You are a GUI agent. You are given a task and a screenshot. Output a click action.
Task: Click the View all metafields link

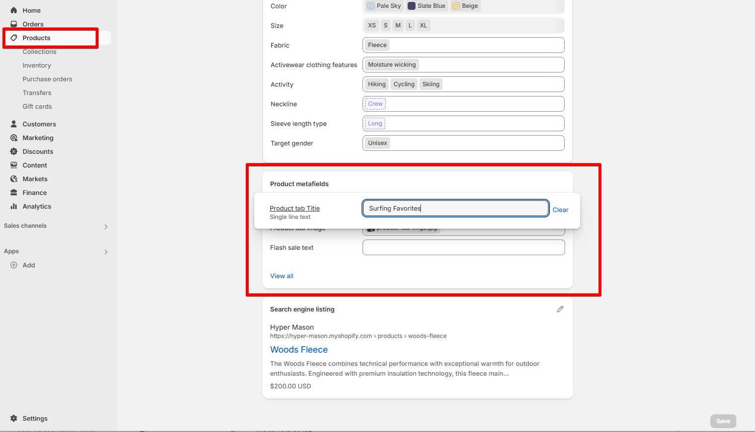click(x=282, y=276)
